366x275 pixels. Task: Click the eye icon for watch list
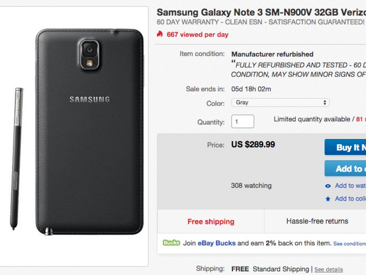point(328,186)
